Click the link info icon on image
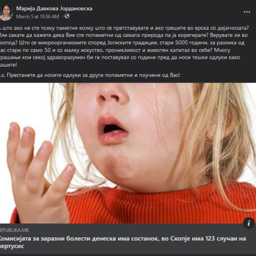Viewport: 256px width, 256px height. click(x=249, y=223)
